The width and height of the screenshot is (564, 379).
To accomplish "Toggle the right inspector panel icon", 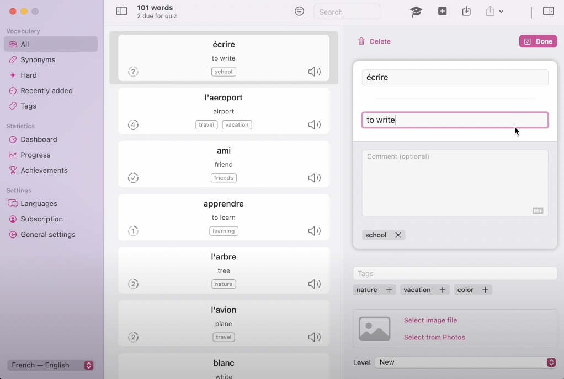I will 548,12.
